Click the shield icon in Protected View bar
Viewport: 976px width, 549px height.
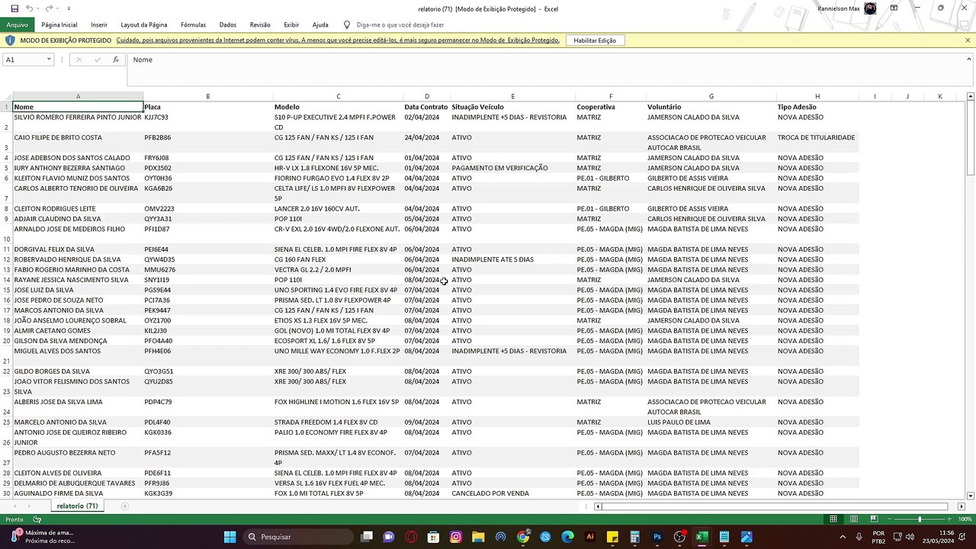coord(10,40)
